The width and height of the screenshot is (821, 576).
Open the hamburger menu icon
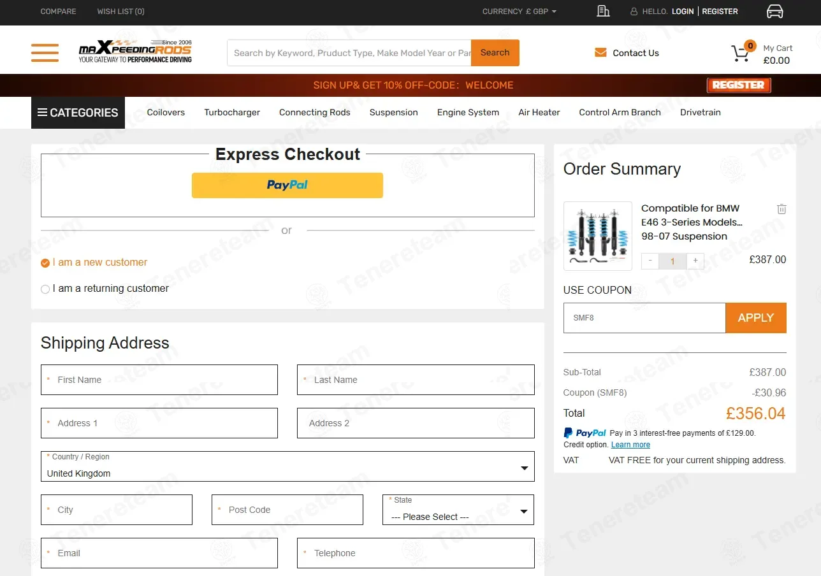[x=45, y=53]
